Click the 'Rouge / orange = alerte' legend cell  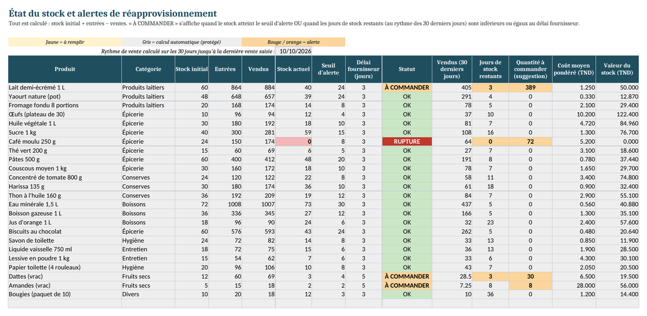[293, 42]
